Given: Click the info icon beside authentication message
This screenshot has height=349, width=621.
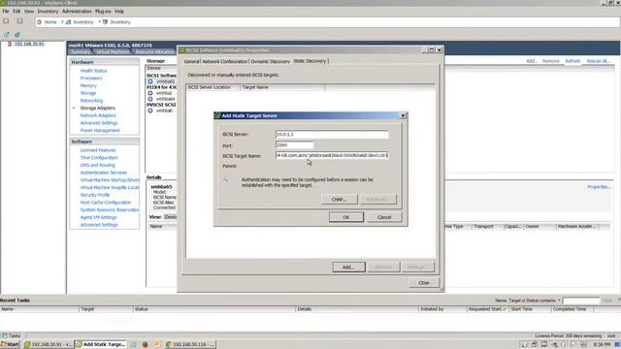Looking at the screenshot, I should (x=225, y=179).
